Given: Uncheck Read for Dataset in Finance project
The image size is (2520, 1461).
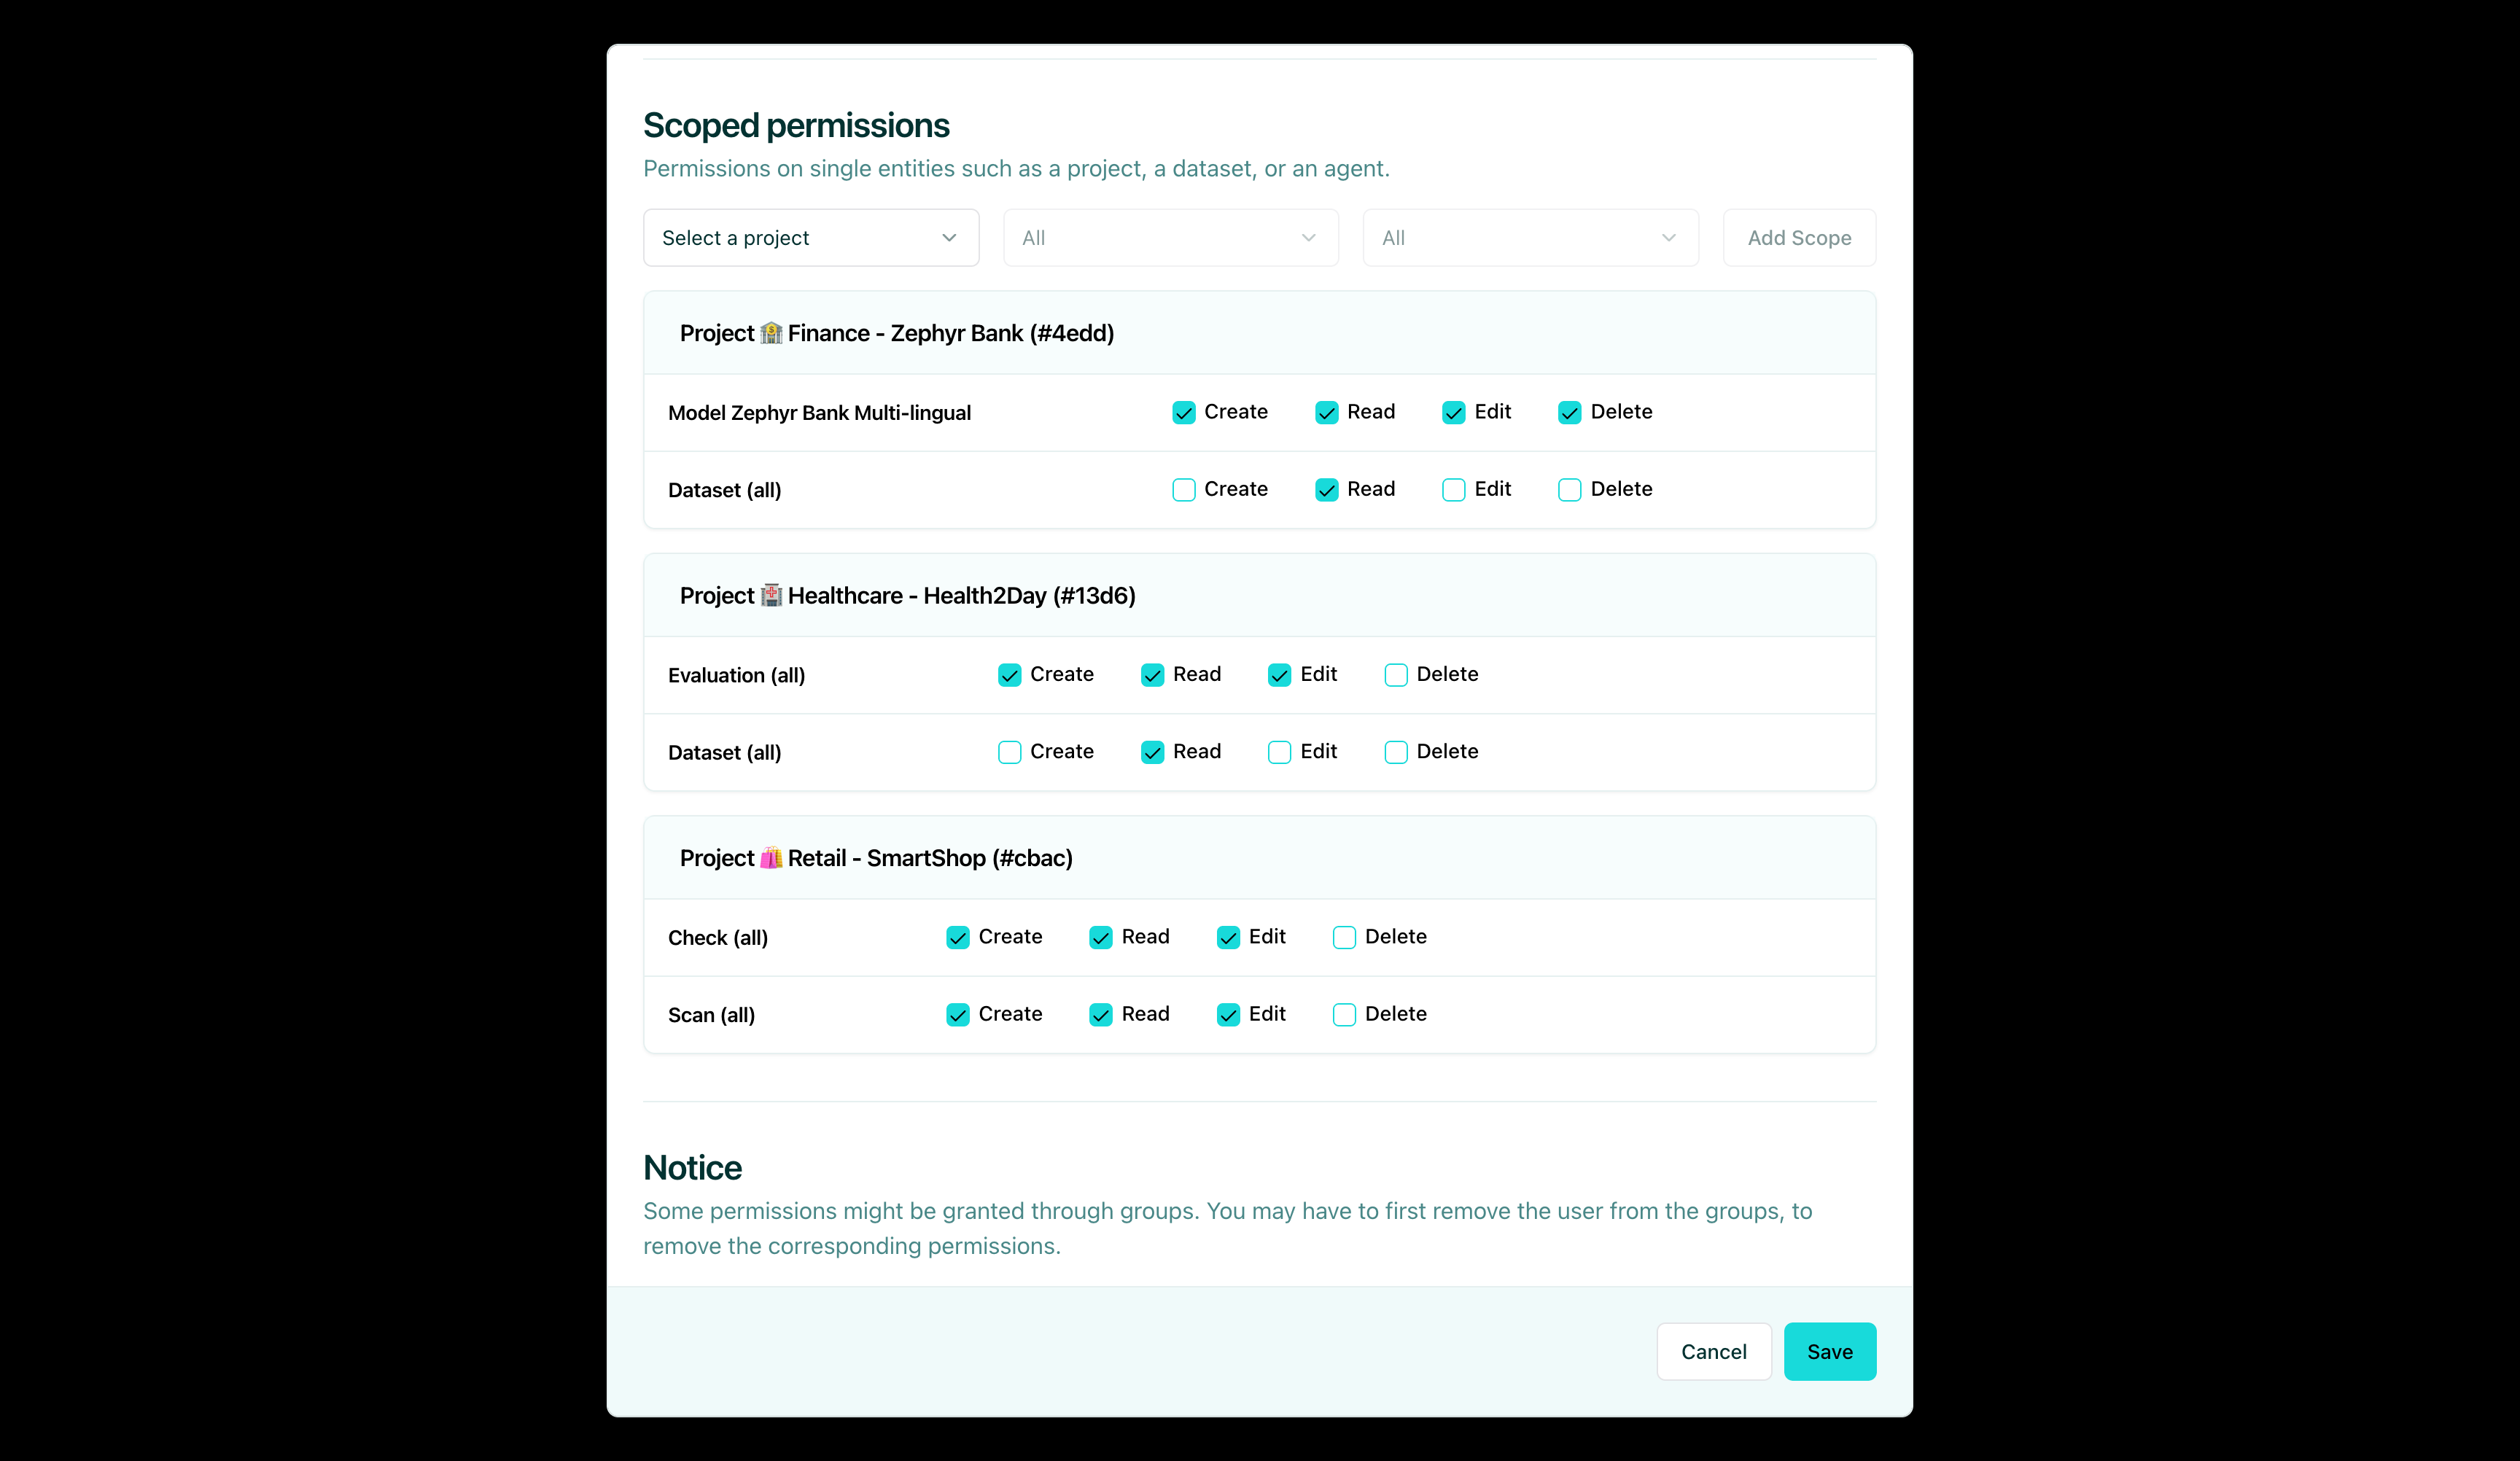Looking at the screenshot, I should [1326, 489].
